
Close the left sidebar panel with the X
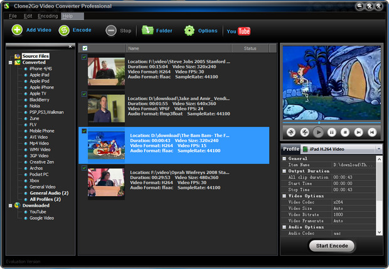point(70,47)
